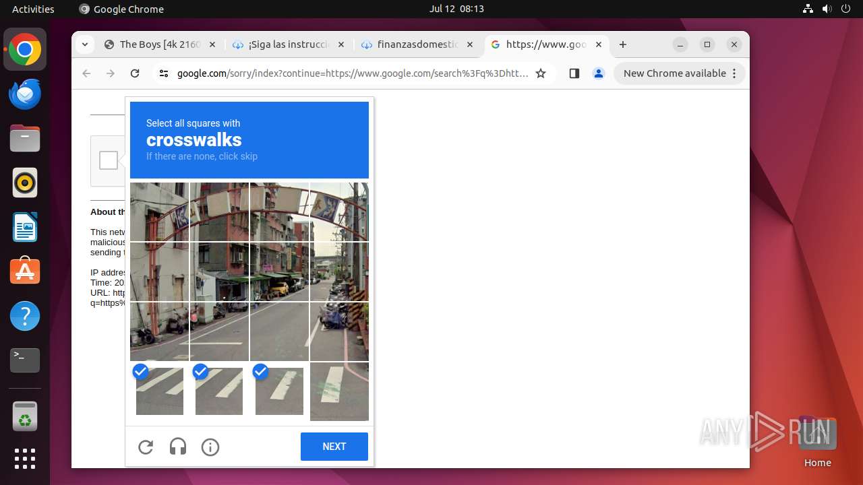Open LibreOffice Writer from the dock

(x=25, y=227)
